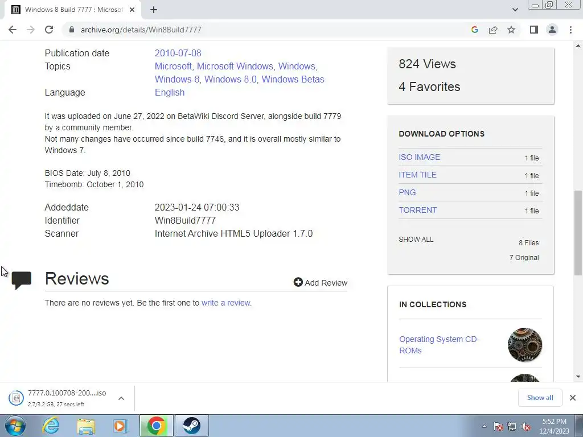583x437 pixels.
Task: Open the taskbar clock and date
Action: [554, 426]
